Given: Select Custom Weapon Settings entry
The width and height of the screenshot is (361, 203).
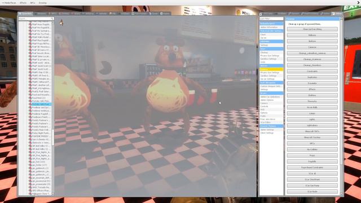Looking at the screenshot, I should point(271,86).
